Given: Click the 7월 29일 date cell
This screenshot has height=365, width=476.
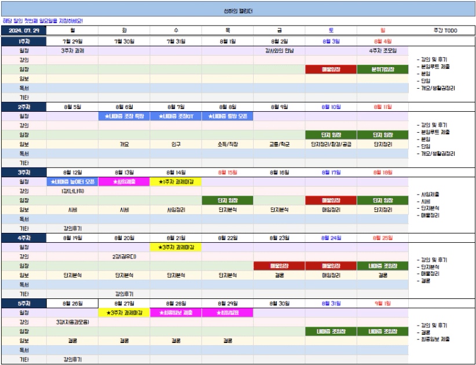Looking at the screenshot, I should coord(72,41).
